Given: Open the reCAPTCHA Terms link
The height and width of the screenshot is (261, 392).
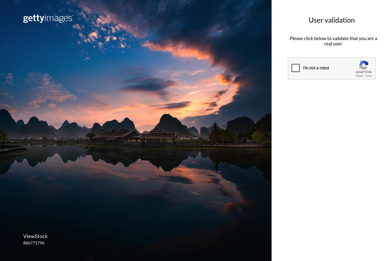Looking at the screenshot, I should click(369, 76).
